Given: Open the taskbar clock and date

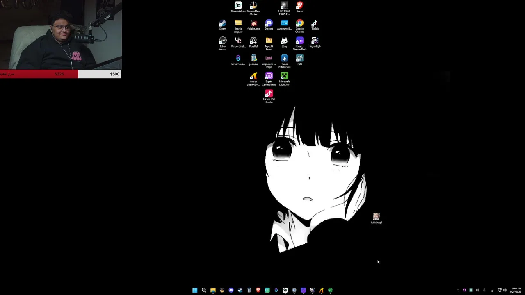Looking at the screenshot, I should pos(516,290).
